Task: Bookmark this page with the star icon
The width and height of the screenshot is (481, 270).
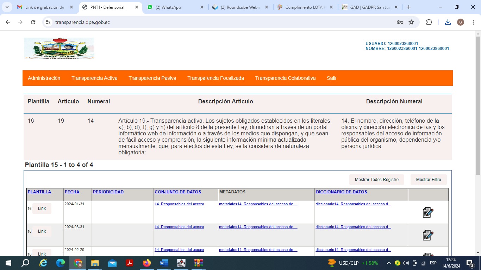Action: click(411, 22)
